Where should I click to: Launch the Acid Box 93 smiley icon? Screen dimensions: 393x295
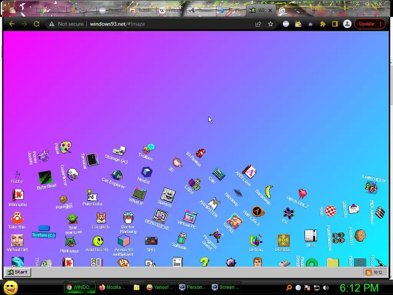pos(98,241)
